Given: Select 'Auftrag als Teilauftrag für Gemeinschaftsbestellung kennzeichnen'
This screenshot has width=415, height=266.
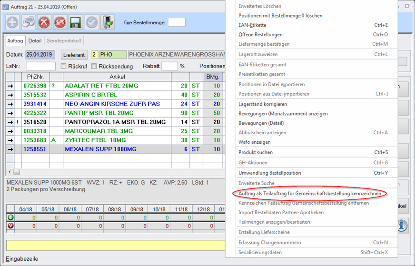Looking at the screenshot, I should pos(310,194).
